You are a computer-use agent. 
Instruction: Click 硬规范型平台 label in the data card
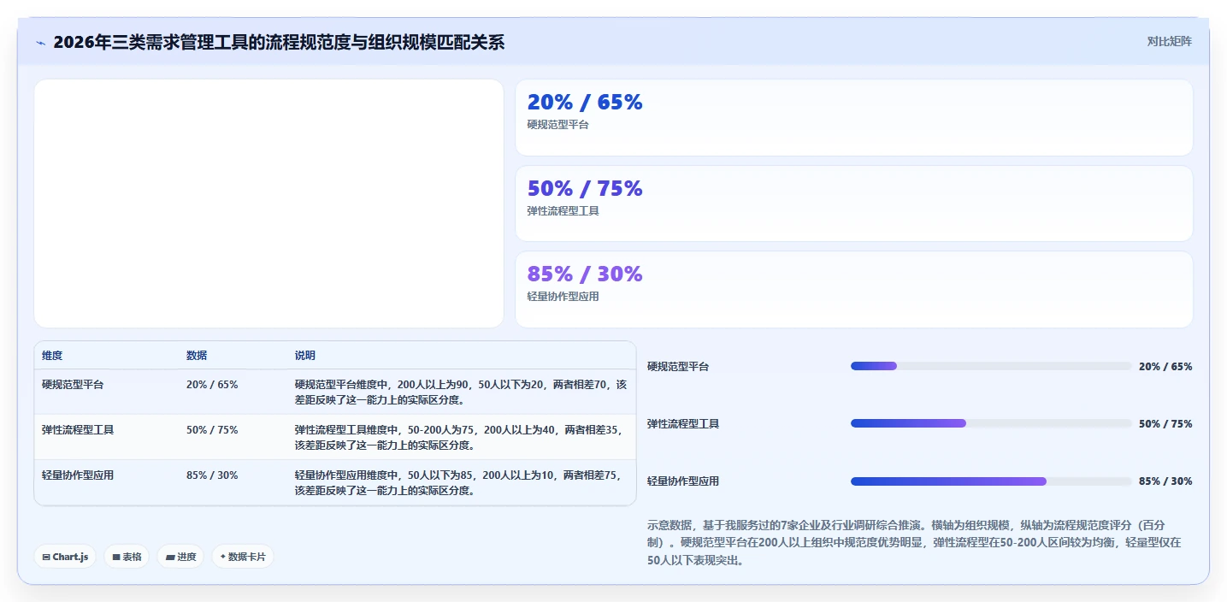[558, 125]
